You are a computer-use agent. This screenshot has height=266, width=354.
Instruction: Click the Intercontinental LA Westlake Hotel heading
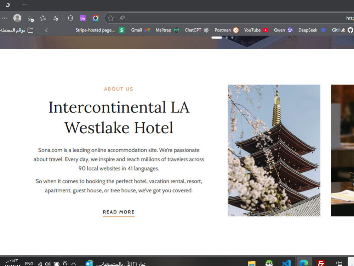coord(119,117)
